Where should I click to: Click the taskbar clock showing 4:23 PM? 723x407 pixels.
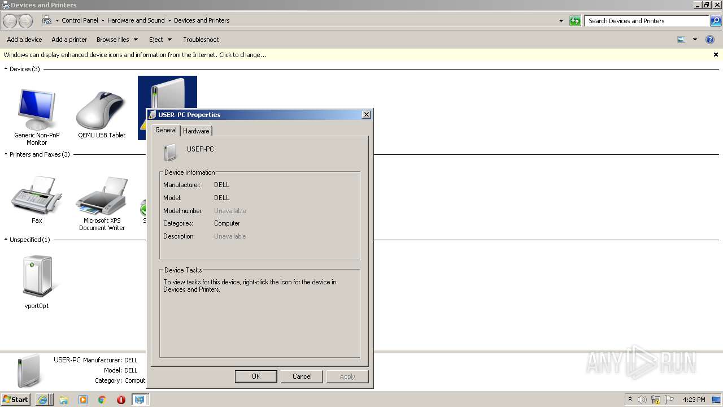coord(694,400)
